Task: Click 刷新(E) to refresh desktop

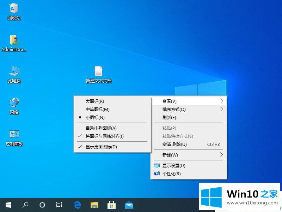Action: coord(189,118)
